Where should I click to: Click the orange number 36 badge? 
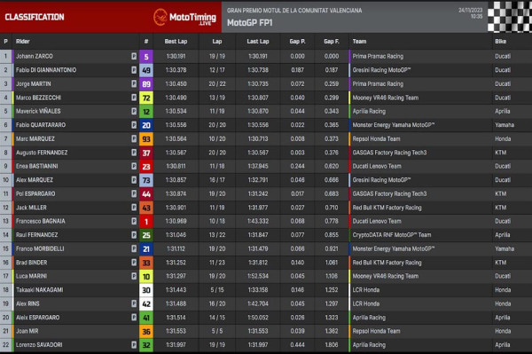click(146, 331)
